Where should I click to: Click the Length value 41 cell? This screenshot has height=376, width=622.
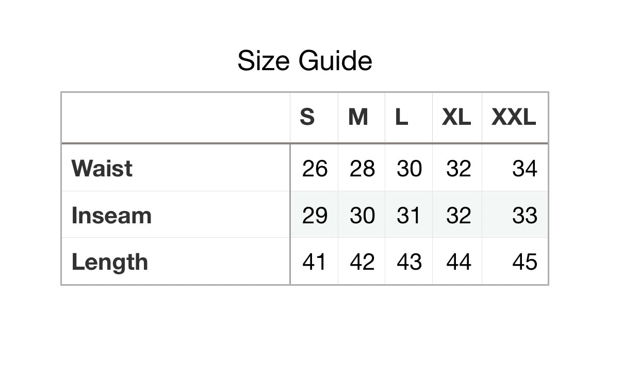pyautogui.click(x=315, y=261)
